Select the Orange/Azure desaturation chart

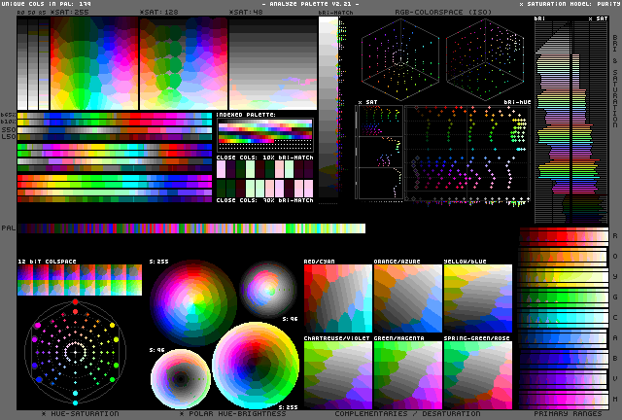(407, 297)
